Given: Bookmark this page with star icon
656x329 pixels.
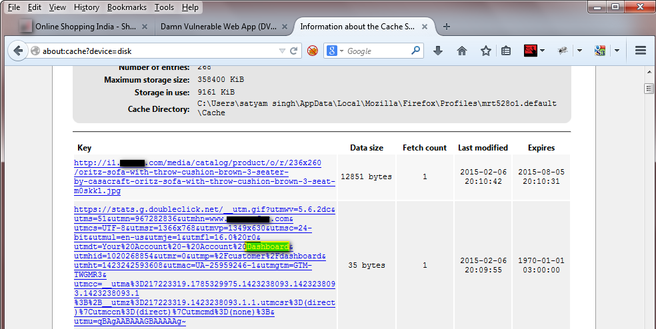Looking at the screenshot, I should coord(486,51).
